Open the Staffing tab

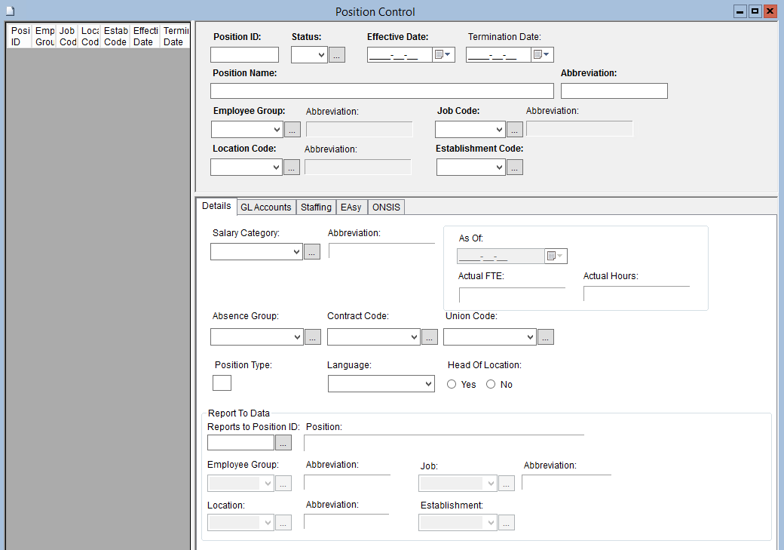click(316, 207)
